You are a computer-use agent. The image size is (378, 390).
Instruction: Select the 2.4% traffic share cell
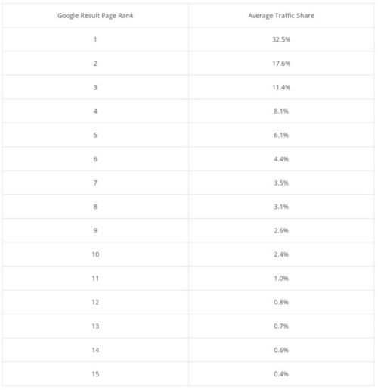click(x=281, y=254)
